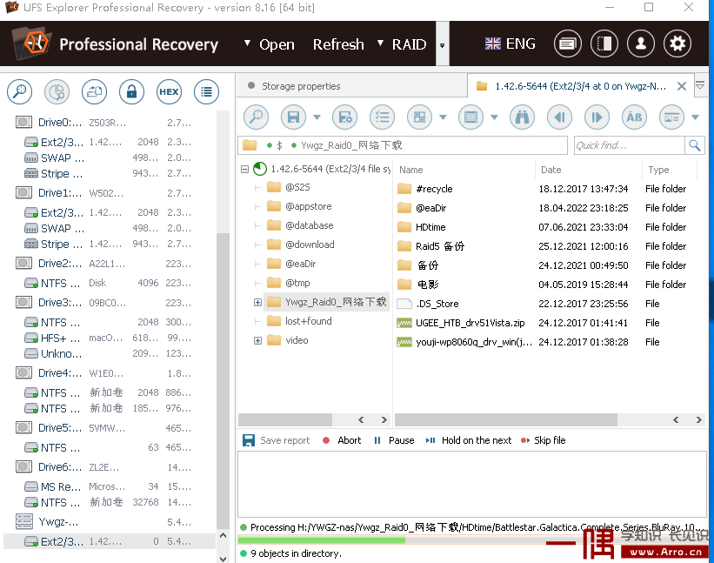Open the Hex viewer

[167, 91]
